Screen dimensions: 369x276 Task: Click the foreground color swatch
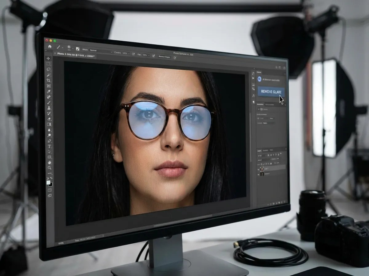[x=48, y=182]
